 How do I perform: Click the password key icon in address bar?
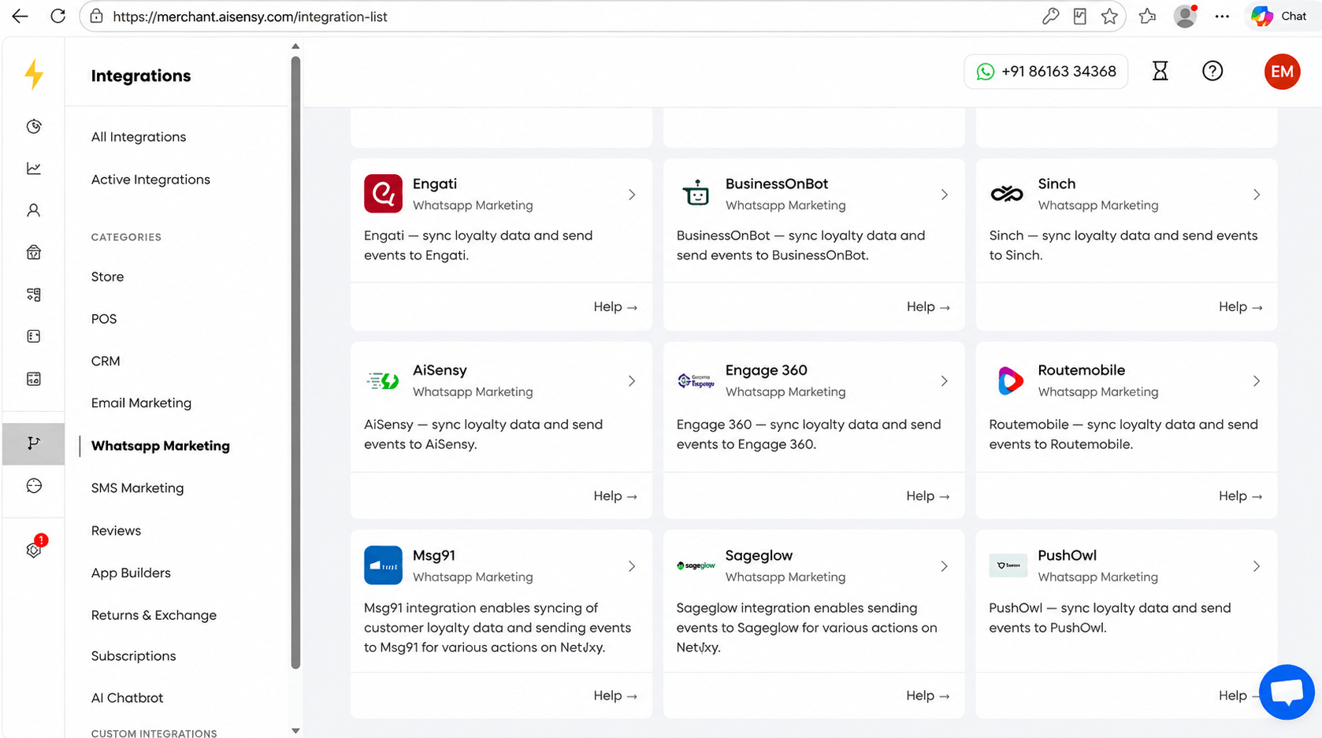(x=1050, y=17)
